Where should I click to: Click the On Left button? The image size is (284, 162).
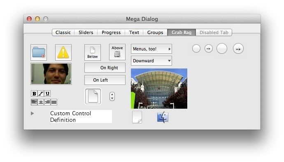pos(105,80)
